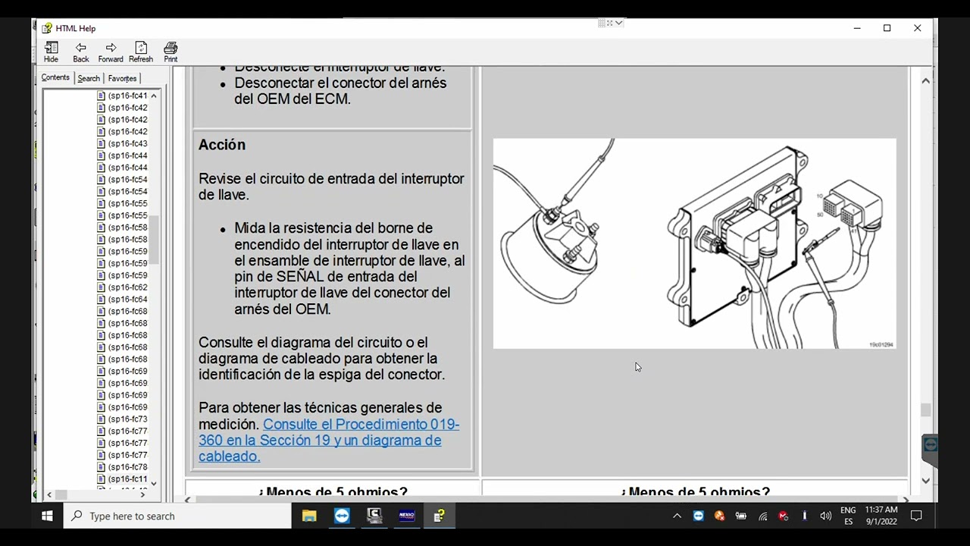
Task: Click the contents tree scroll up arrow
Action: (154, 96)
